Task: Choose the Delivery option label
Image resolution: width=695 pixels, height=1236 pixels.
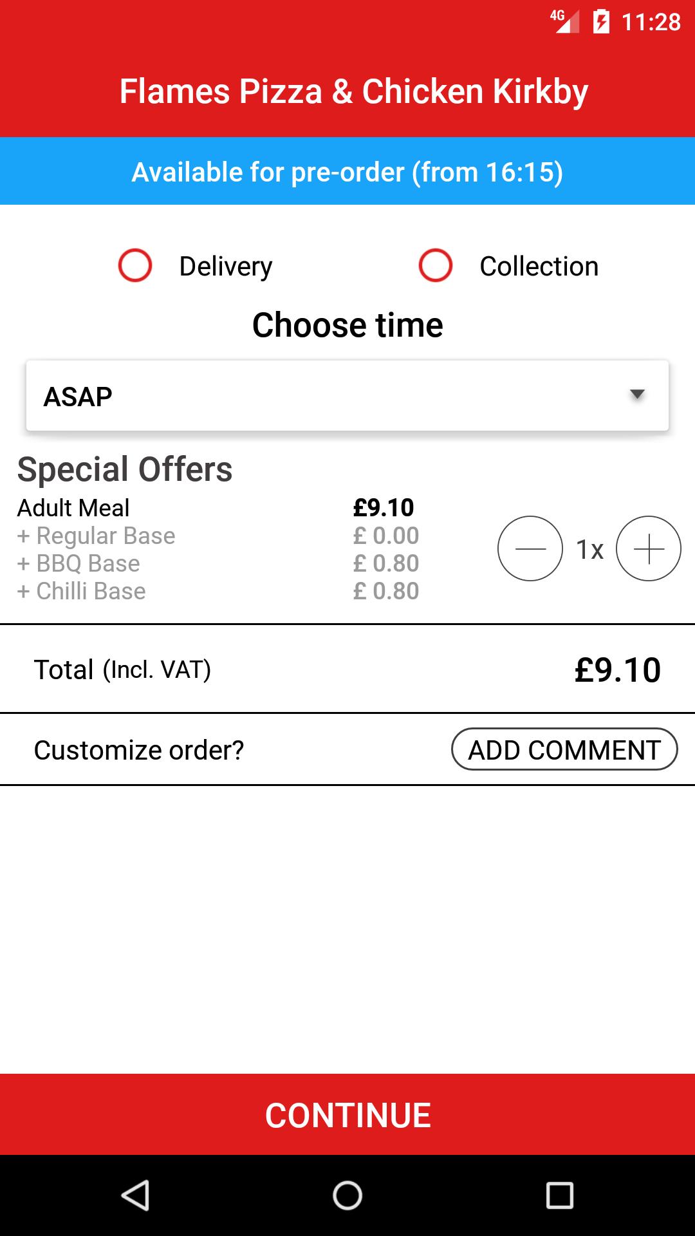Action: coord(226,267)
